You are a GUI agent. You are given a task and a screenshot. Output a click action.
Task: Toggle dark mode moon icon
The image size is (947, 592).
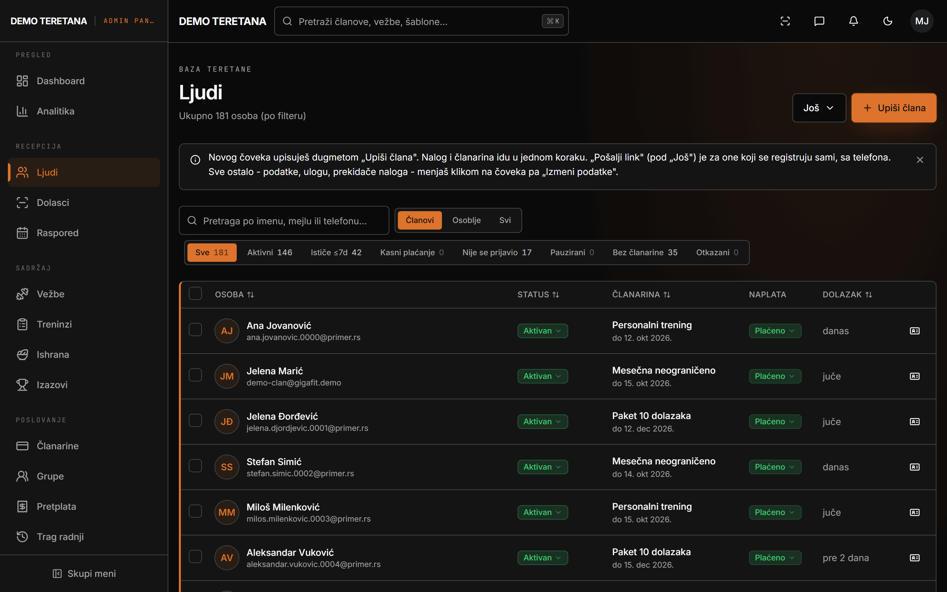[887, 21]
